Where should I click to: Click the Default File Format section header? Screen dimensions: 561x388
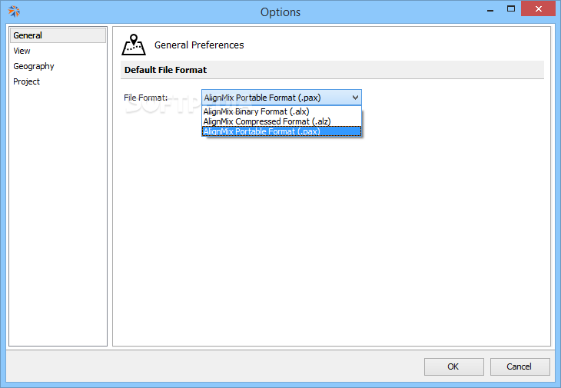click(x=332, y=70)
